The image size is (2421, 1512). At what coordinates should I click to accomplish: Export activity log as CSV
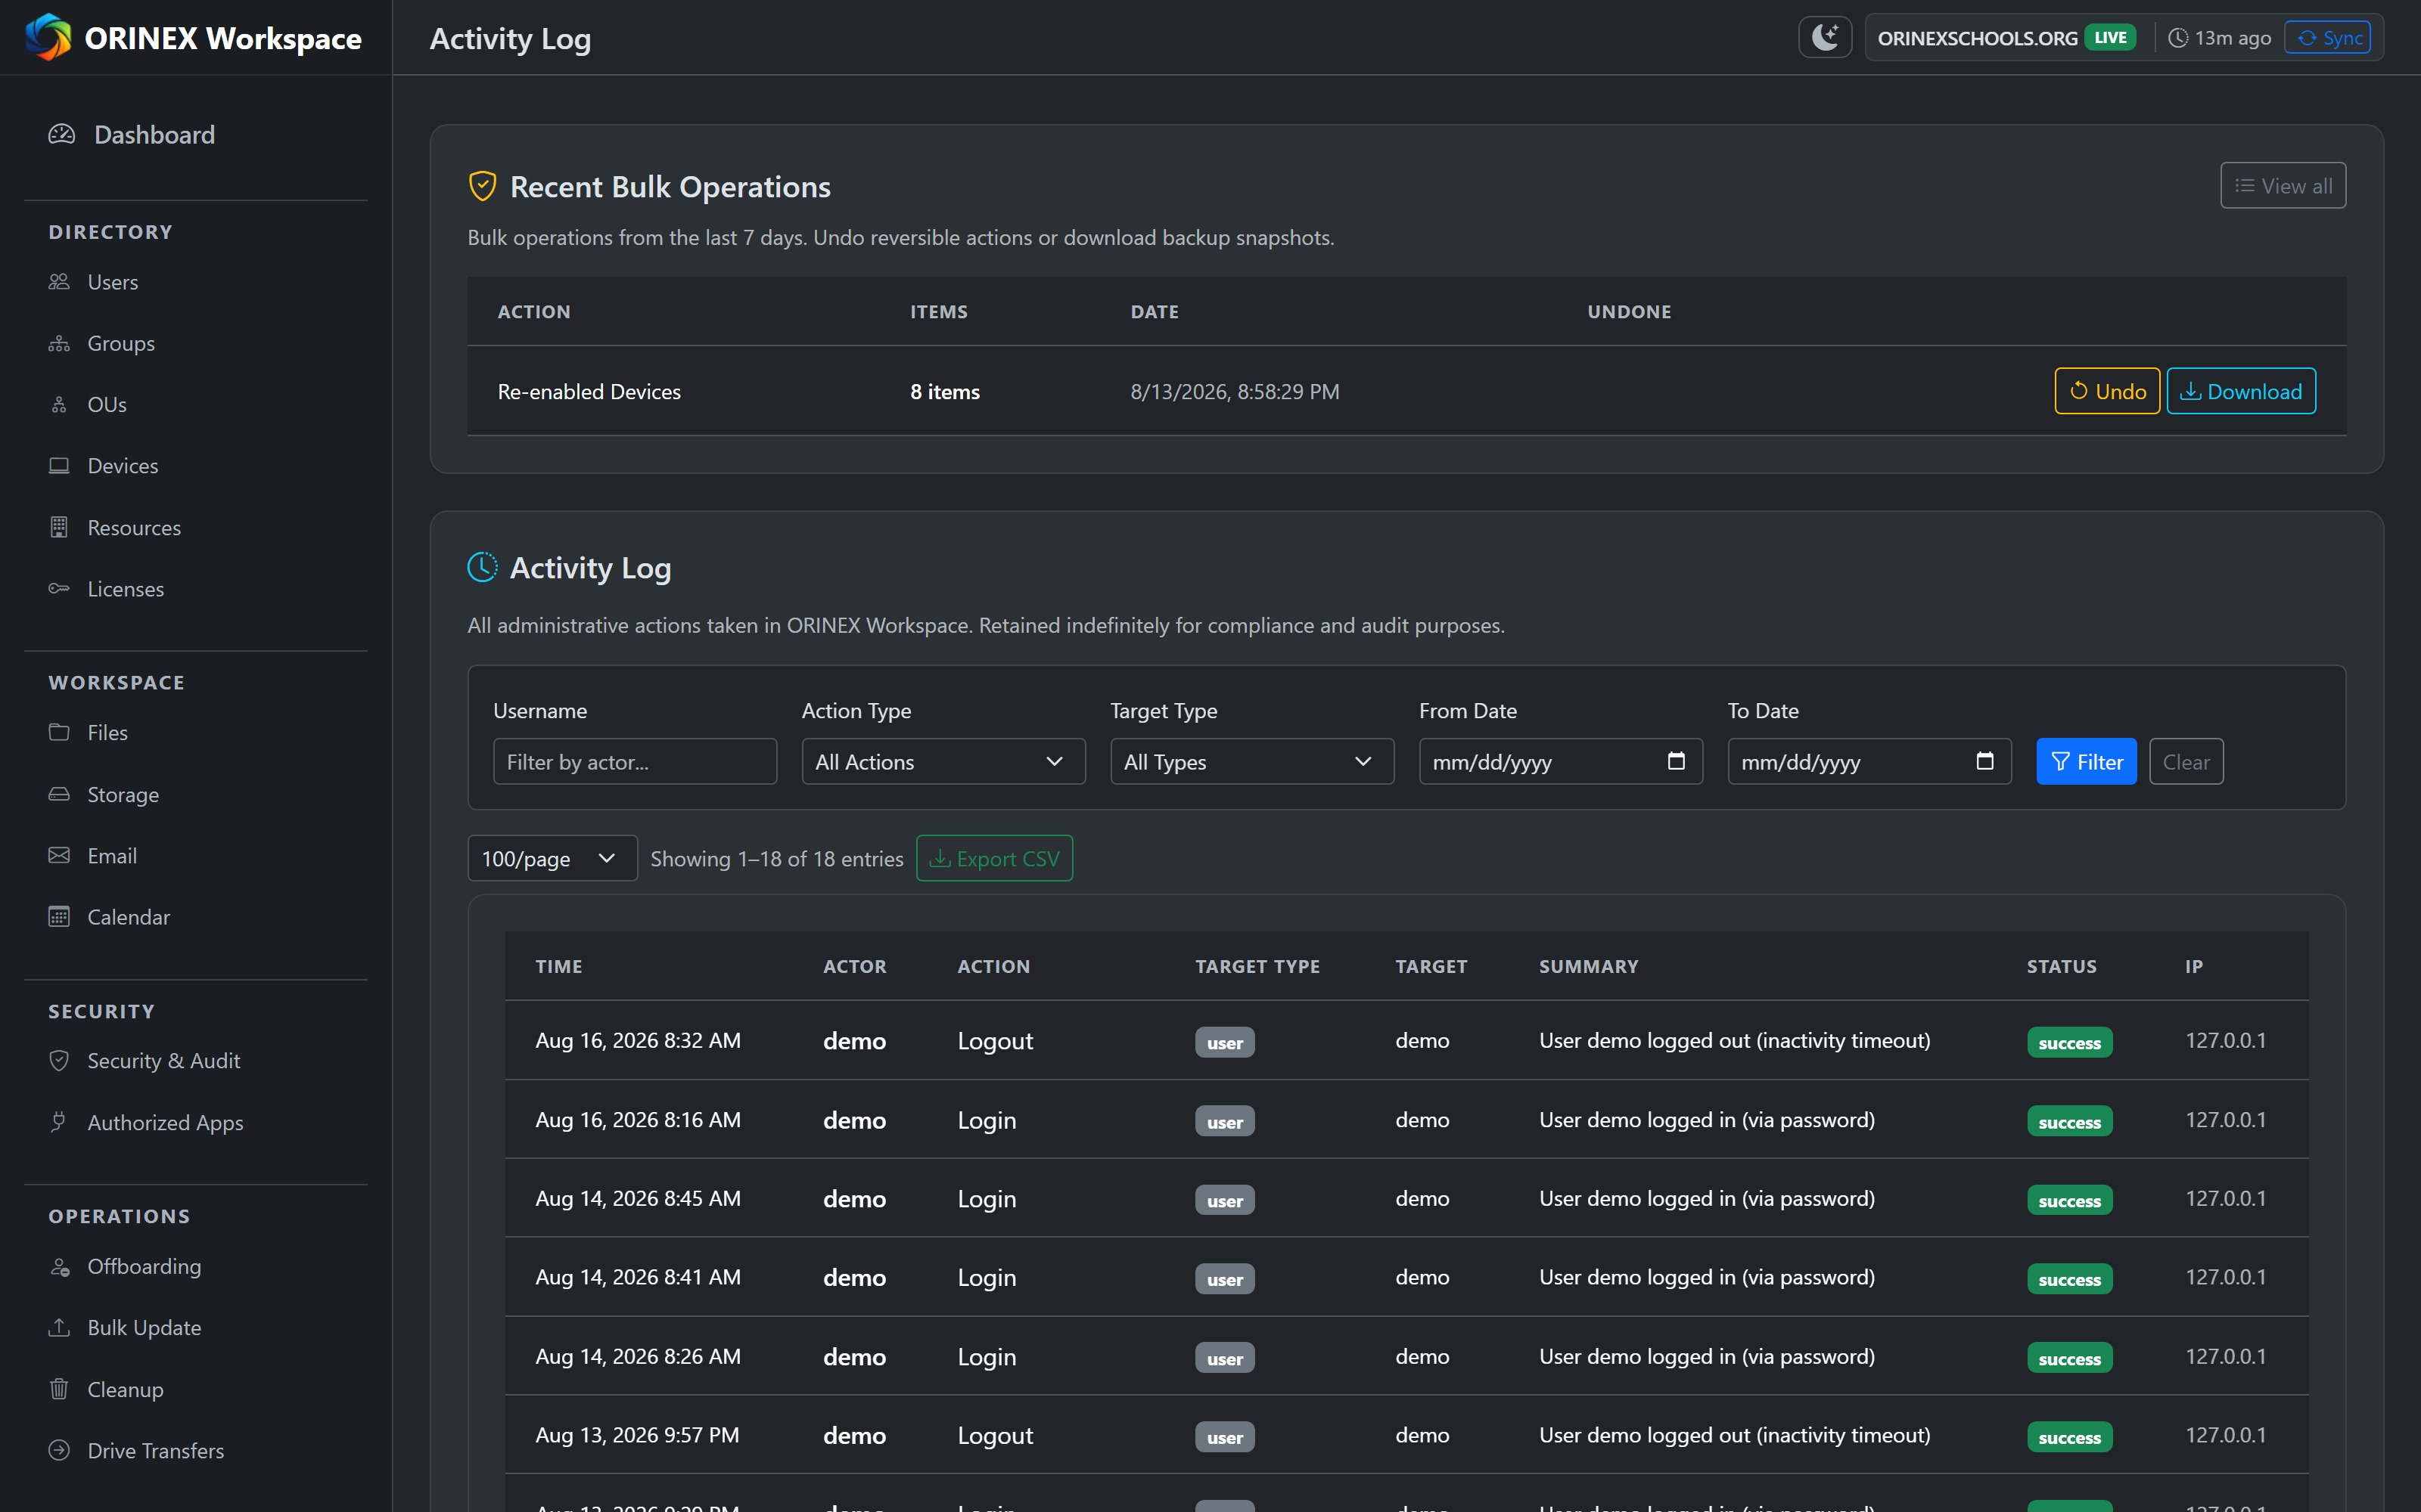[994, 858]
